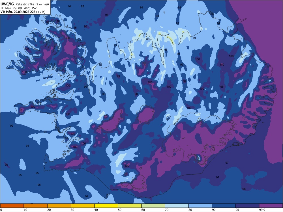The width and height of the screenshot is (283, 212).
Task: Click the amber 30–40 legend swatch
Action: tap(83, 206)
